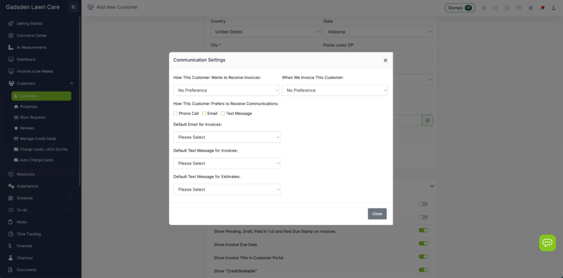The image size is (563, 278).
Task: Open the clock history icon in header
Action: (507, 8)
